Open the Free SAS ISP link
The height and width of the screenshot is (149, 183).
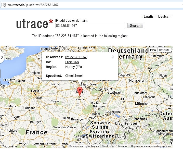[x=72, y=62]
